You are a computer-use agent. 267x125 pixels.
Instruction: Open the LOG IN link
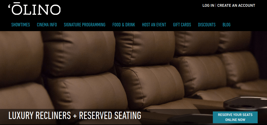click(208, 6)
